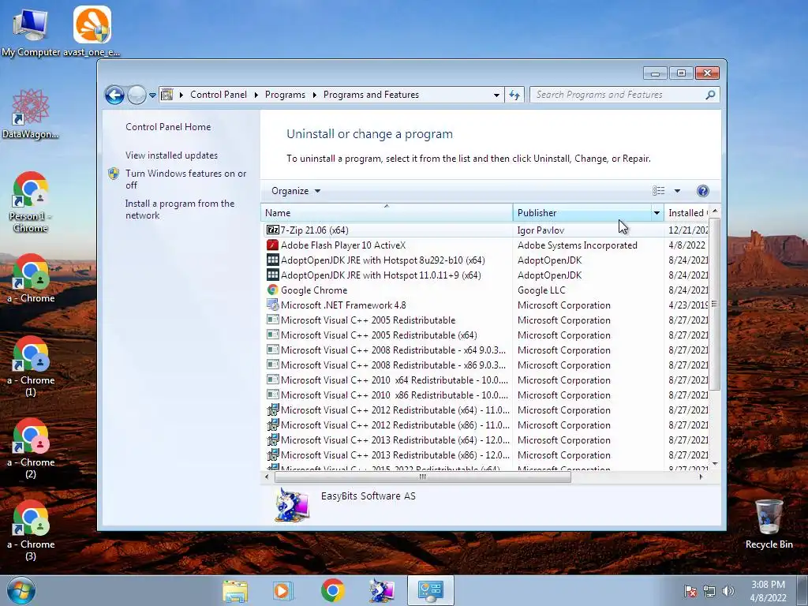Image resolution: width=808 pixels, height=606 pixels.
Task: Open the DataWagon desktop shortcut
Action: pyautogui.click(x=31, y=114)
